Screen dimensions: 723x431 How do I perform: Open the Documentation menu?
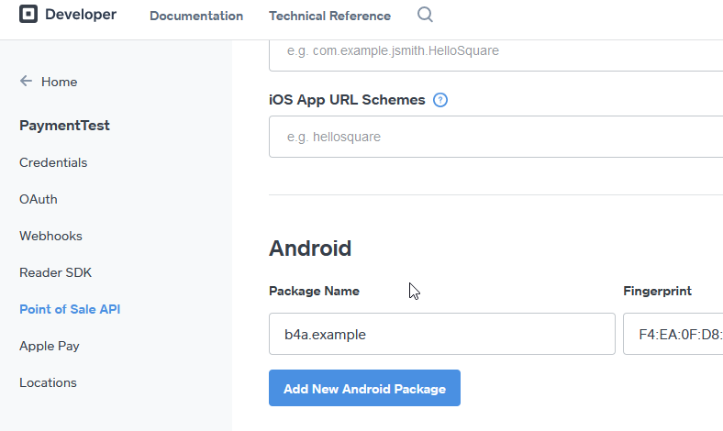coord(196,16)
